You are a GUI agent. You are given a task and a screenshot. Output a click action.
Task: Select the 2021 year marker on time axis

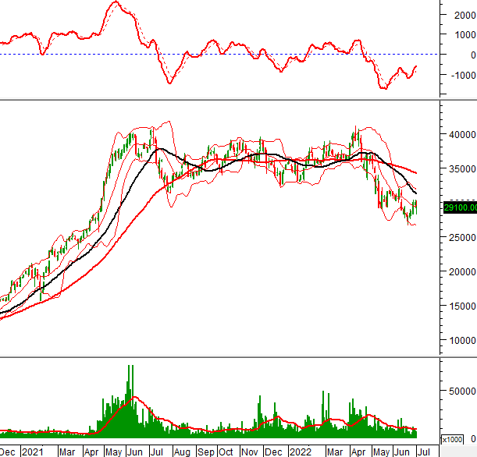(x=33, y=452)
